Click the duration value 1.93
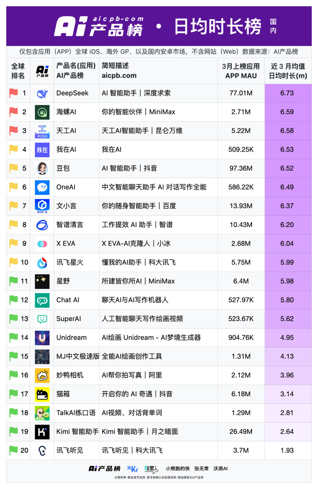Image resolution: width=318 pixels, height=489 pixels. tap(287, 451)
